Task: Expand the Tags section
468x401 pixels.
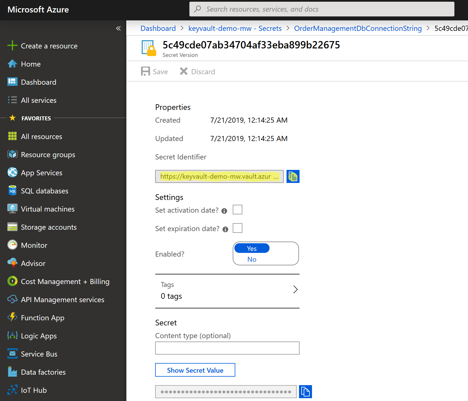Action: click(x=296, y=289)
